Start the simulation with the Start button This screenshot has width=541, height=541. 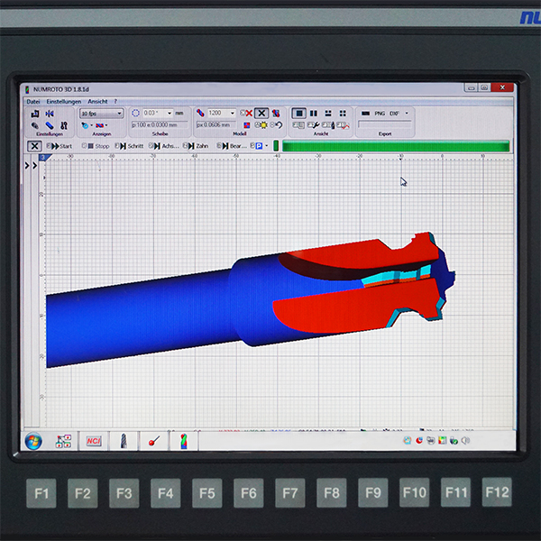[60, 146]
